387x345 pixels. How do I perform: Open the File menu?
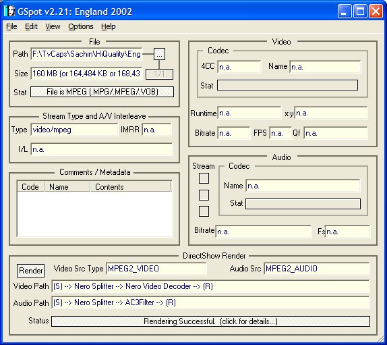point(11,26)
